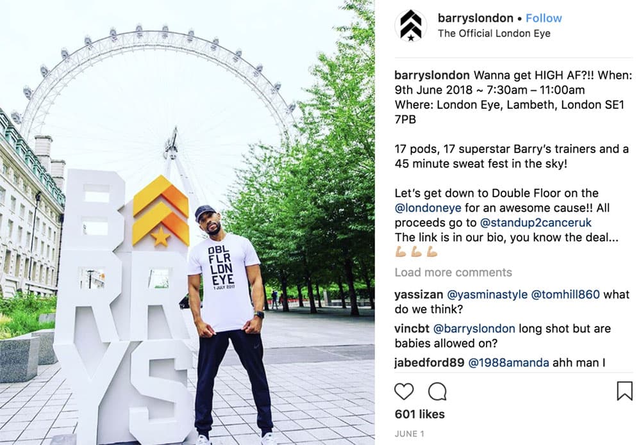Open @barryslondon mention in vincbt comment
Viewport: 641px width, 445px height.
pos(474,328)
